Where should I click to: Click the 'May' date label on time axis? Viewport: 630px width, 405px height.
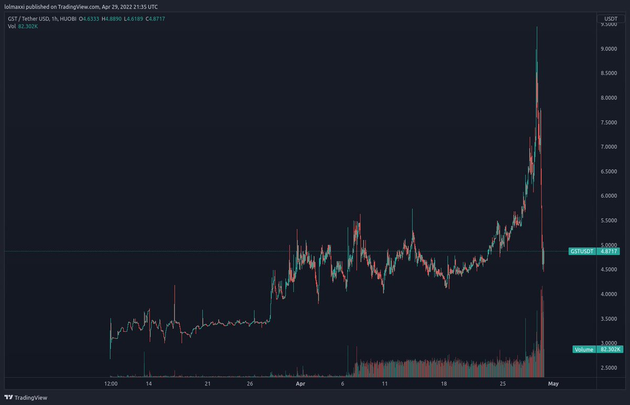click(x=552, y=384)
